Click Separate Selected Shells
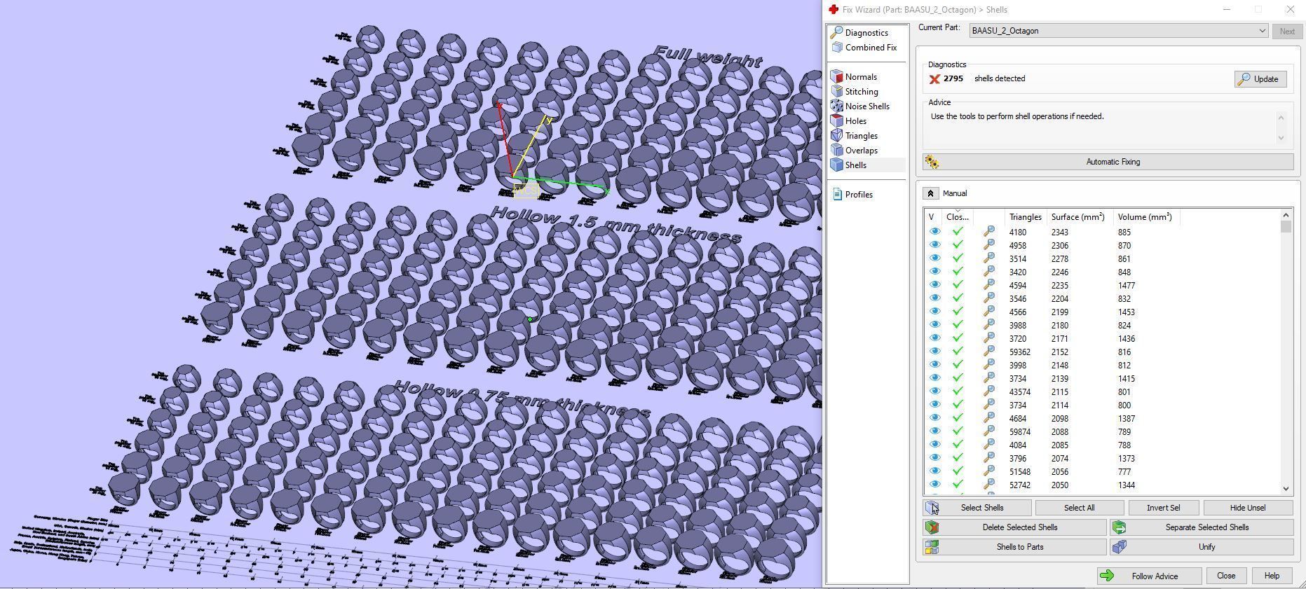 1202,527
